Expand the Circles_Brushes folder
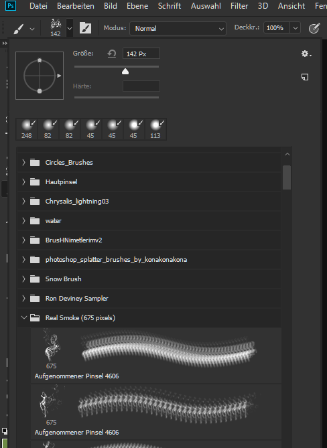This screenshot has height=448, width=327. [x=23, y=162]
